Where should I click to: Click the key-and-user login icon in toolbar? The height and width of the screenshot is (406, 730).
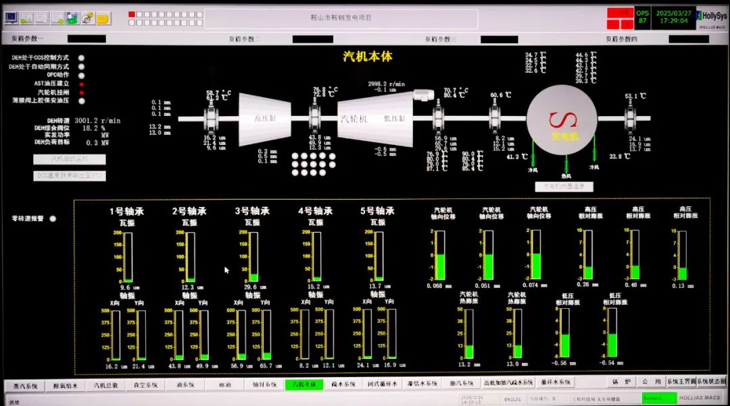coord(88,18)
